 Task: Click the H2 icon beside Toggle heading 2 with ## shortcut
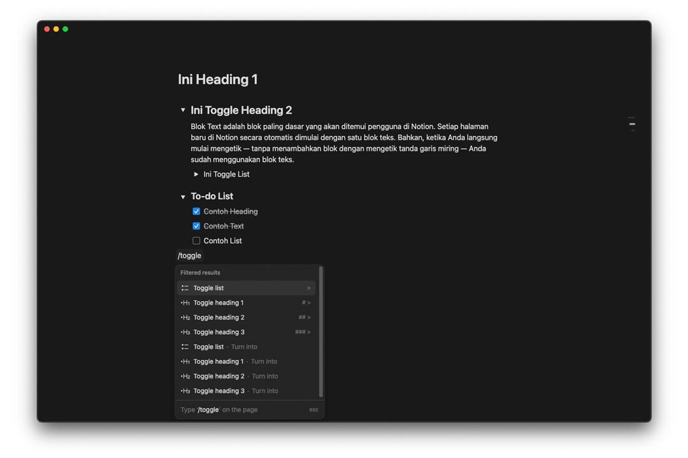[185, 317]
